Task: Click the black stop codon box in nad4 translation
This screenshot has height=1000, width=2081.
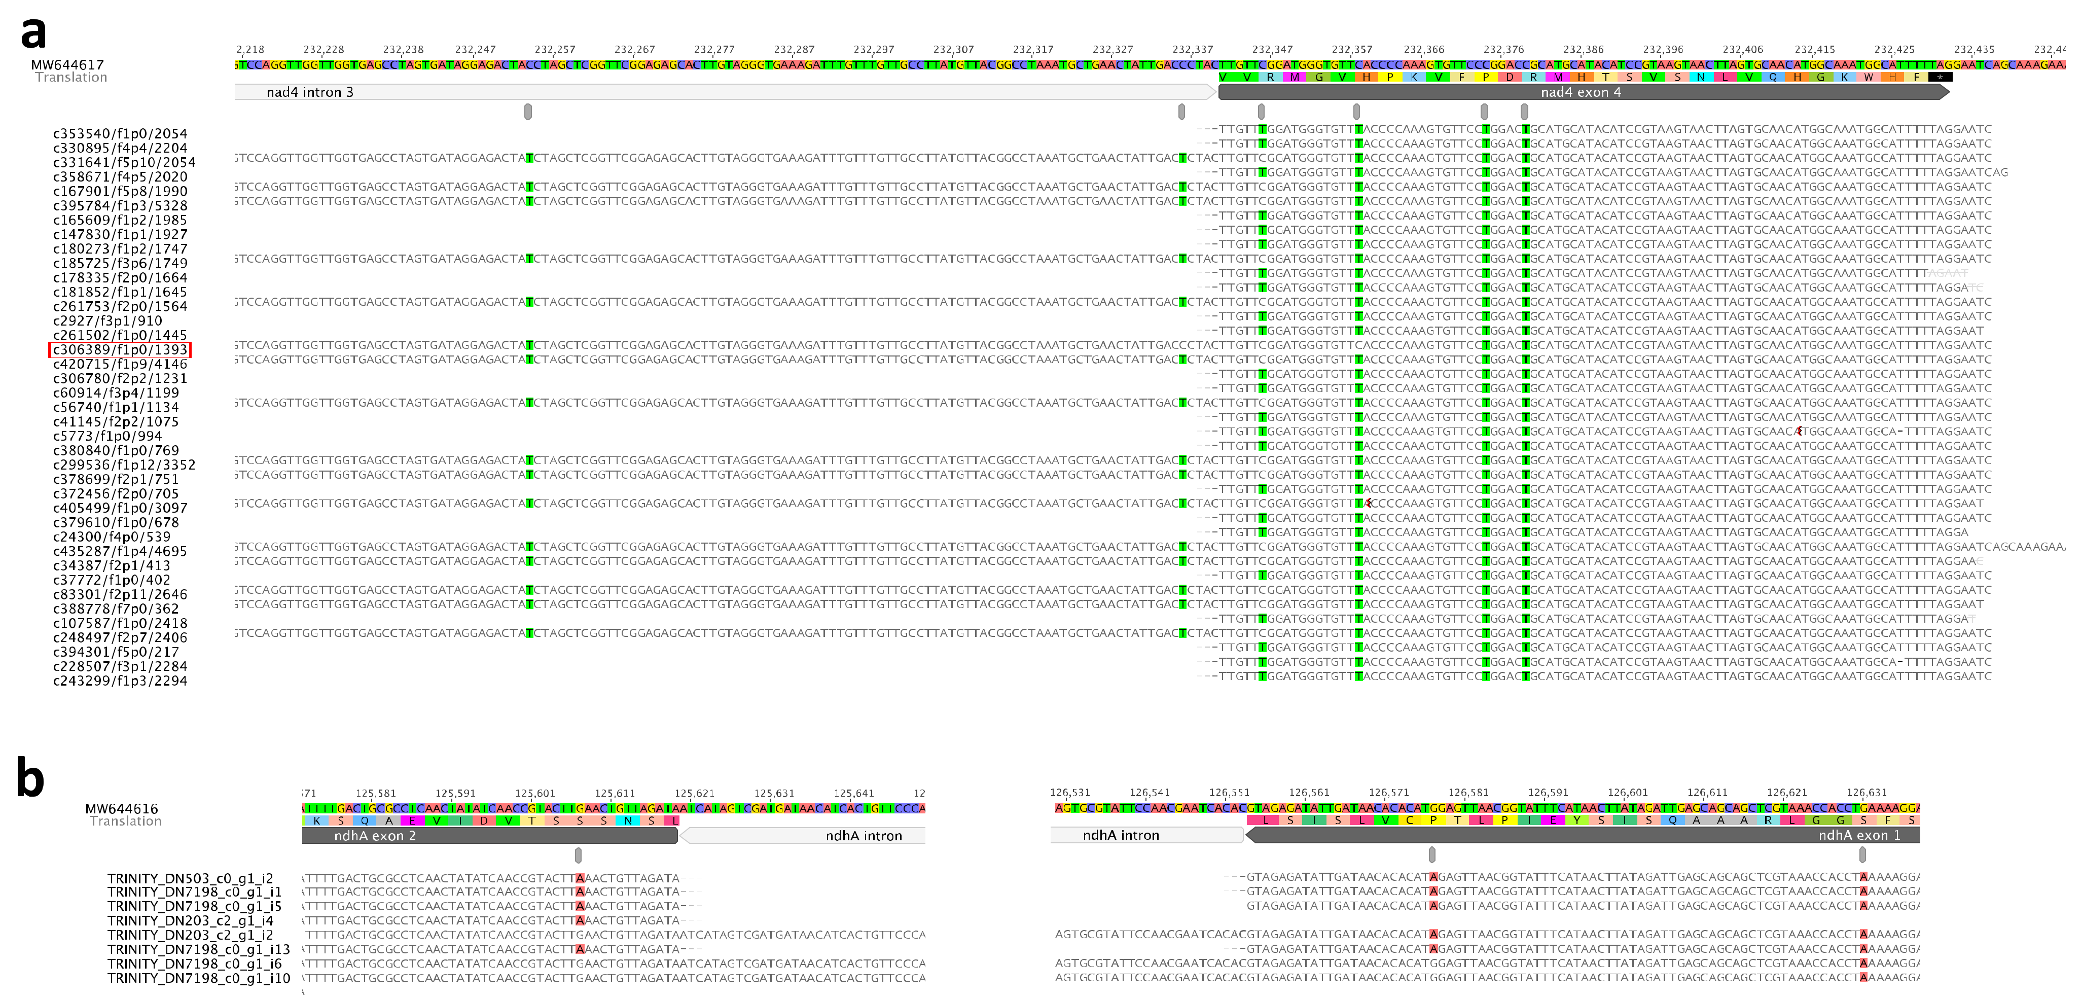Action: tap(1940, 78)
